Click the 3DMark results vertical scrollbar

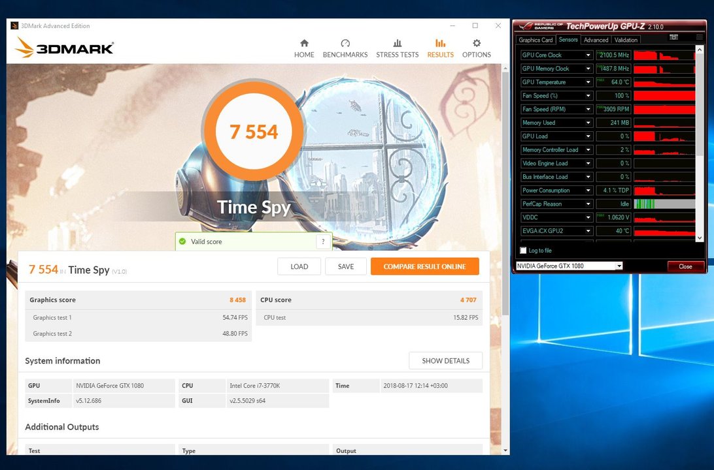[505, 193]
